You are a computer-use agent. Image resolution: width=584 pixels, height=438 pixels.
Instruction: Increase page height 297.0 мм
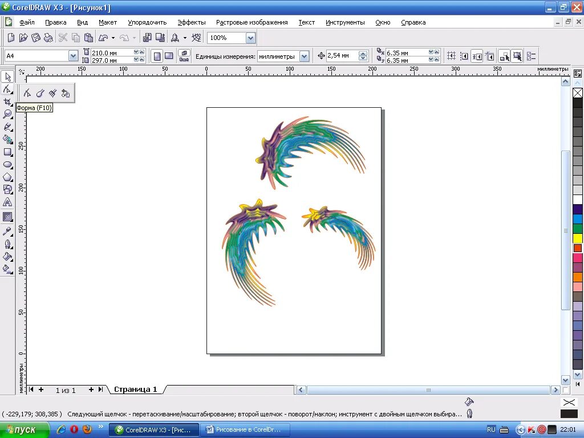142,59
